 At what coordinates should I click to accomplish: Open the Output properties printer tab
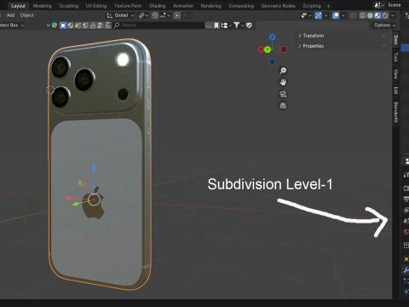click(406, 199)
